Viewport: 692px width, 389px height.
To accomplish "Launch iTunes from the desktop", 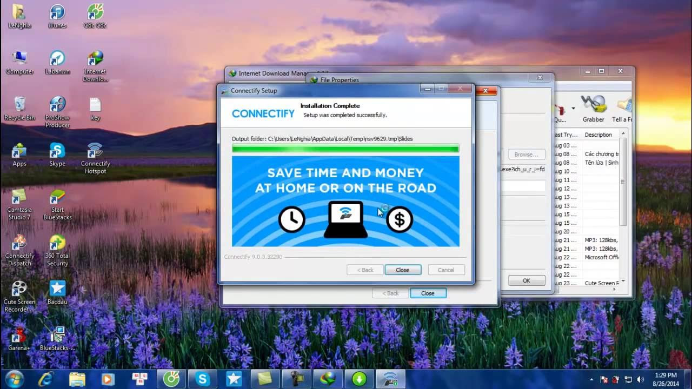I will [x=57, y=16].
